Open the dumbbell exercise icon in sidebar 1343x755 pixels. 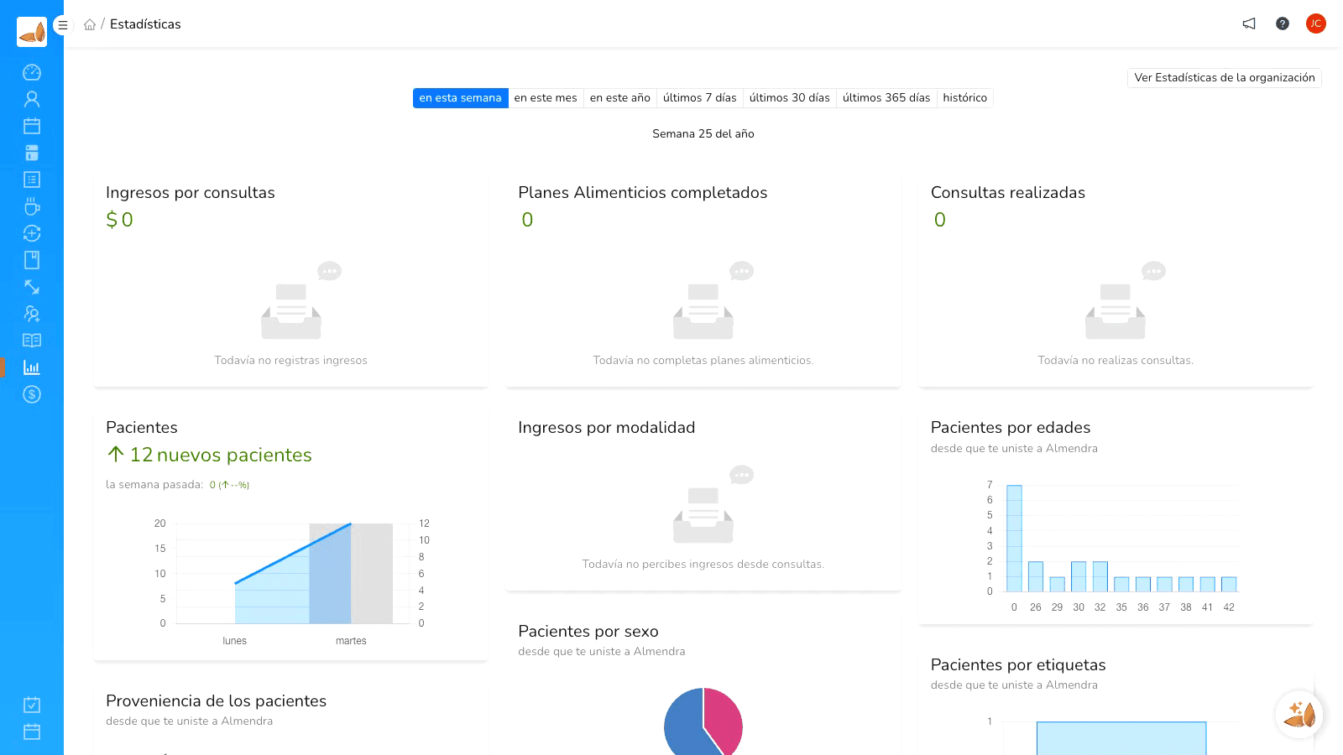pos(32,287)
